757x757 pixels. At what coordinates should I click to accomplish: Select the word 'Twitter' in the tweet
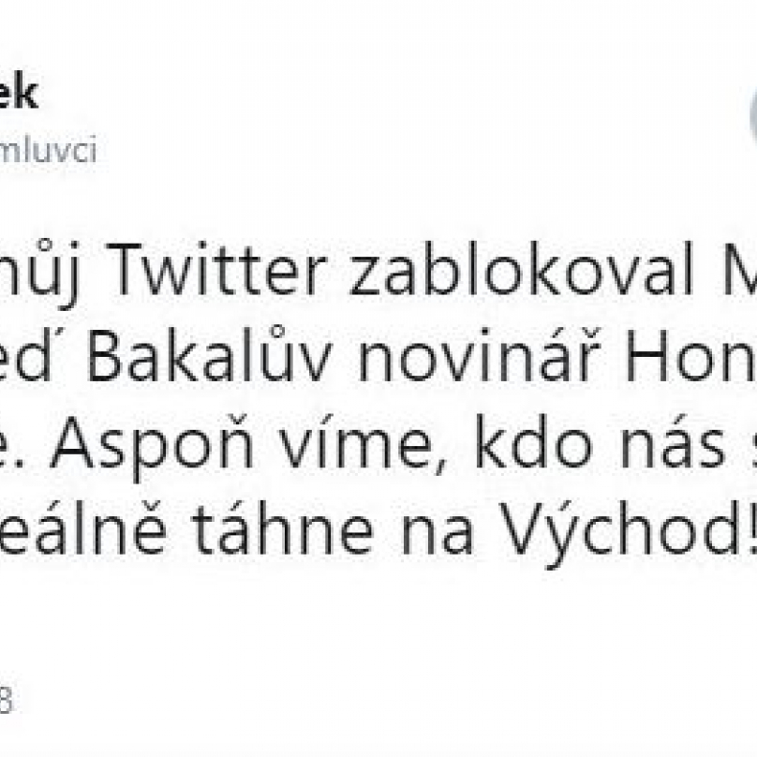pyautogui.click(x=219, y=271)
